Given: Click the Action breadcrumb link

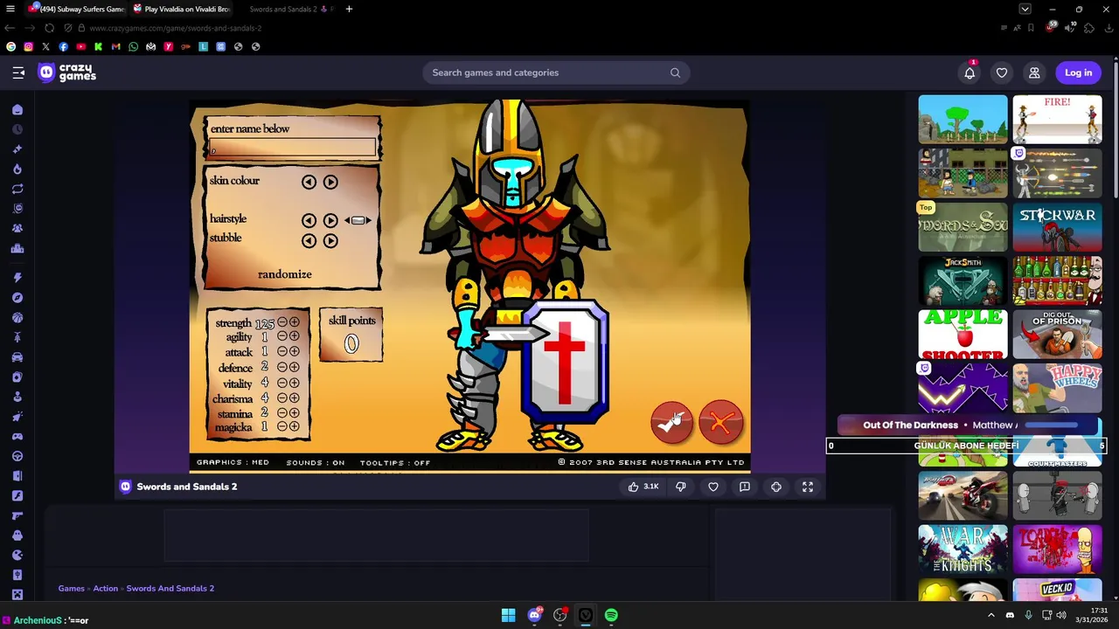Looking at the screenshot, I should click(106, 588).
